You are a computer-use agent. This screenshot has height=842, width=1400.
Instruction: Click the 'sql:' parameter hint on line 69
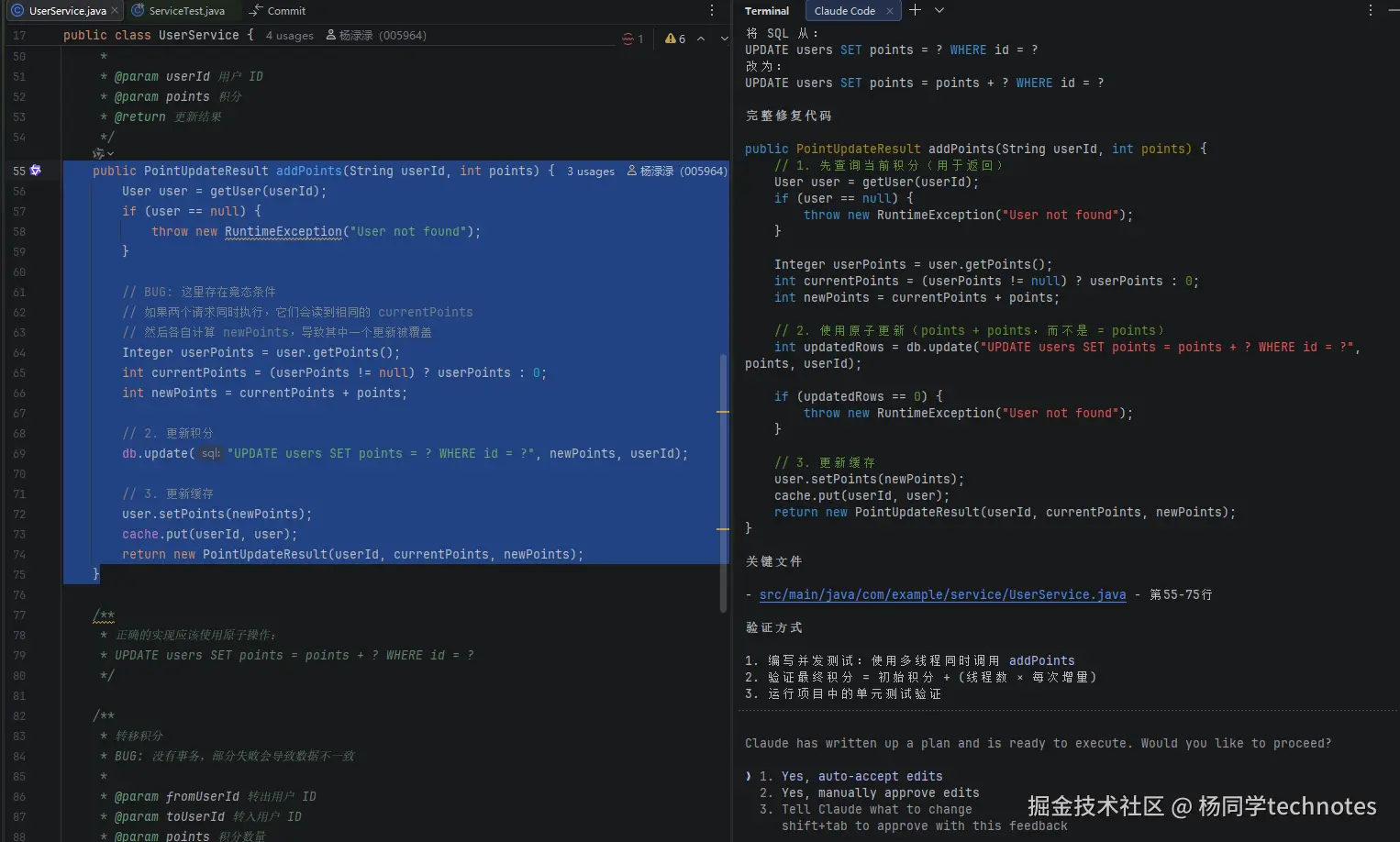210,453
